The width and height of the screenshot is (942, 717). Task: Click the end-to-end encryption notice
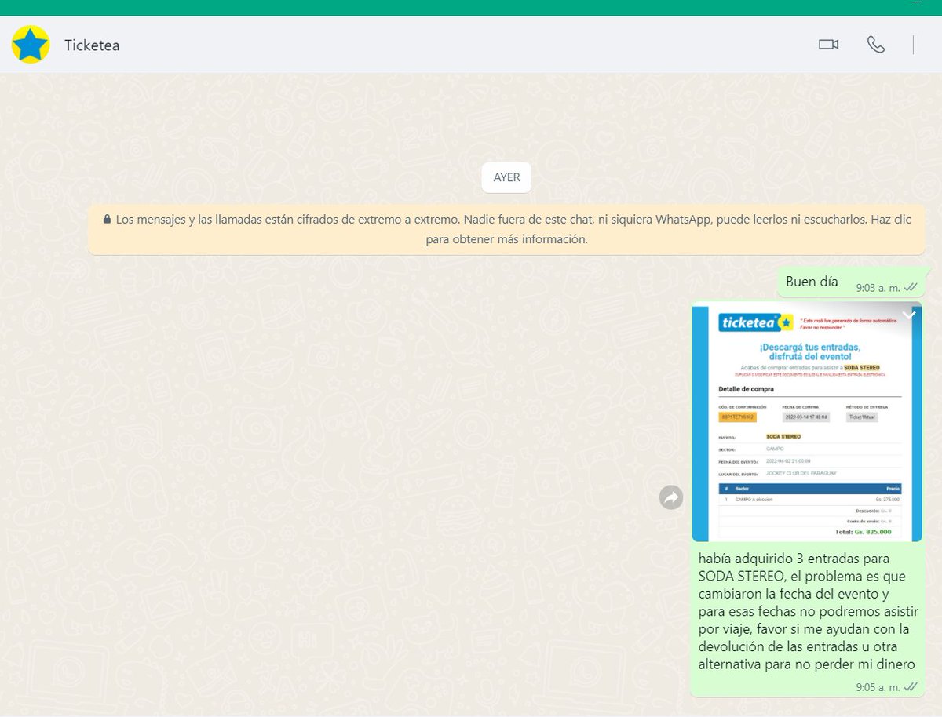coord(506,230)
